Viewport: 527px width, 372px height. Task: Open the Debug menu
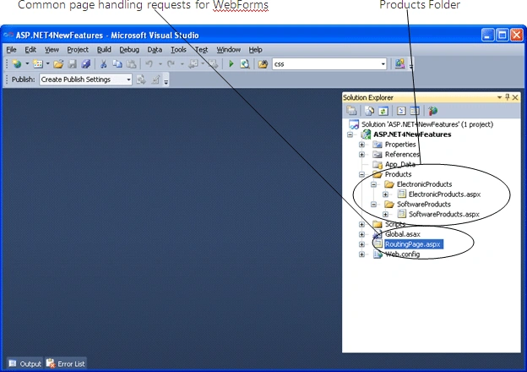(x=129, y=50)
